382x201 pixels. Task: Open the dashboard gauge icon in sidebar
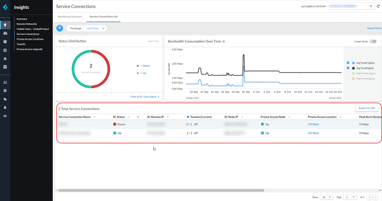point(5,33)
